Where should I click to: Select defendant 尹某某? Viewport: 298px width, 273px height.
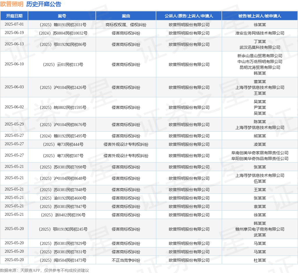coord(260,107)
